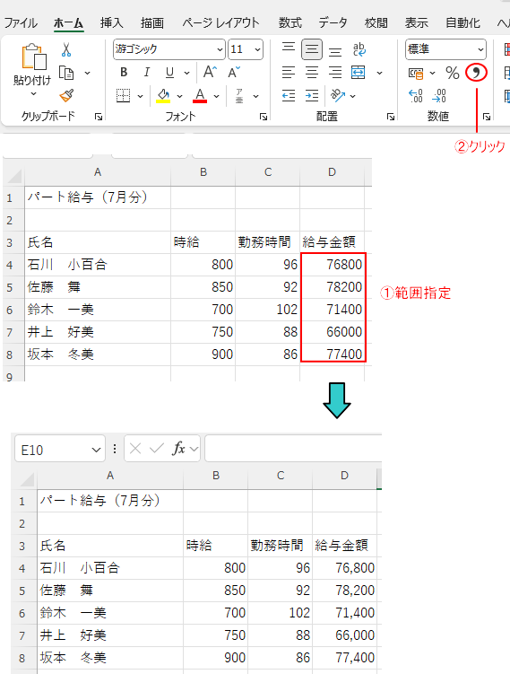Image resolution: width=510 pixels, height=674 pixels.
Task: Click the accounting number format icon
Action: click(x=416, y=73)
